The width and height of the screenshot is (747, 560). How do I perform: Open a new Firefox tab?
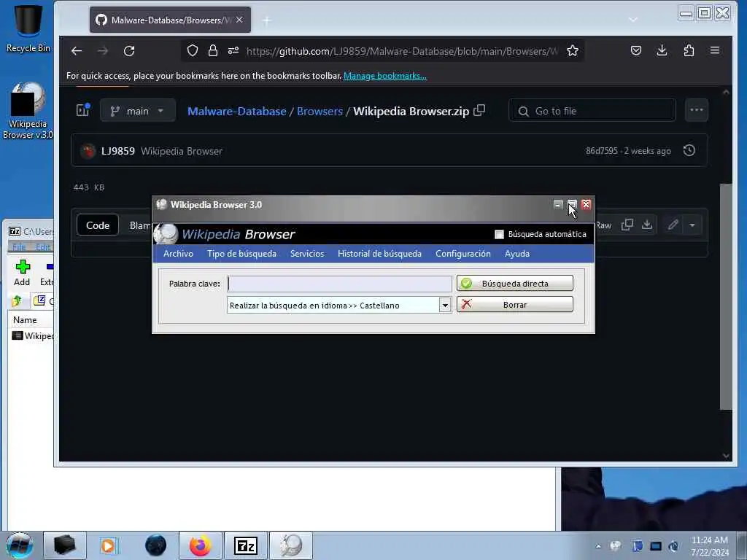[x=267, y=20]
